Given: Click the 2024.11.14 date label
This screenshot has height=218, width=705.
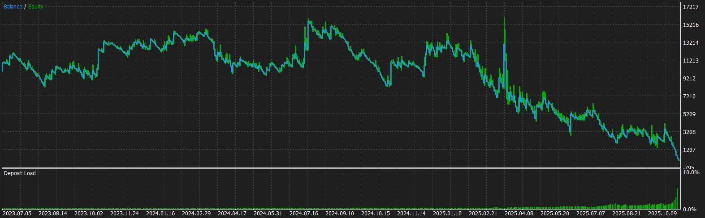Looking at the screenshot, I should click(x=411, y=214).
